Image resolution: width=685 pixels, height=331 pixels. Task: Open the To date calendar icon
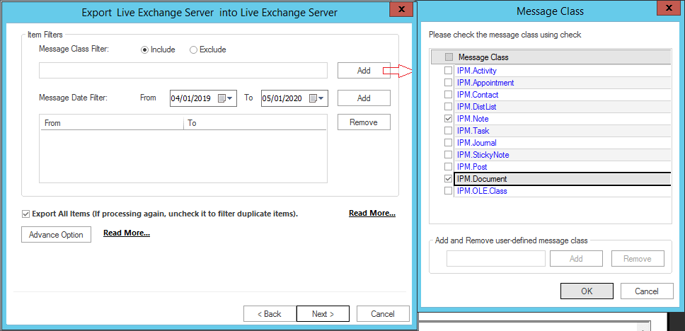[313, 98]
